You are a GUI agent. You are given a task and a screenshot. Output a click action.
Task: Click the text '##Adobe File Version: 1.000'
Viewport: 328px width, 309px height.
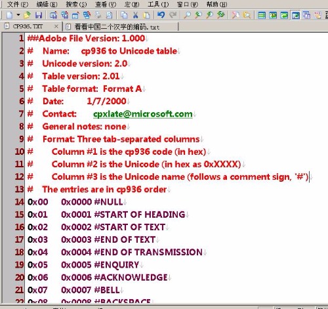pyautogui.click(x=86, y=39)
